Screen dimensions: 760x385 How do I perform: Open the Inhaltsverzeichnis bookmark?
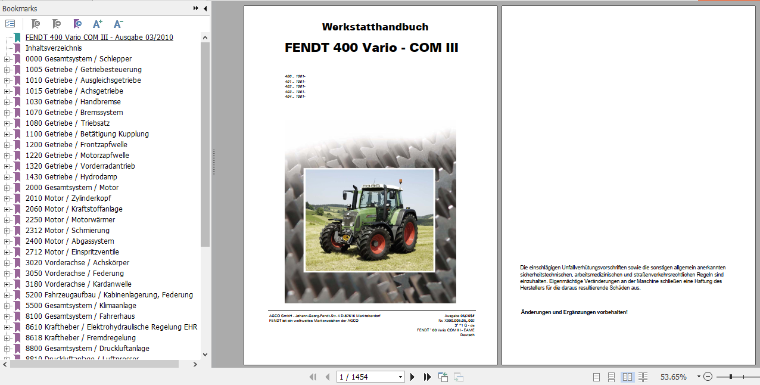(54, 48)
